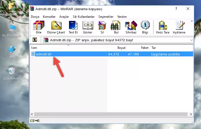The width and height of the screenshot is (201, 129).
Task: Open the Sık Kullanılanlar menu
Action: pos(84,17)
